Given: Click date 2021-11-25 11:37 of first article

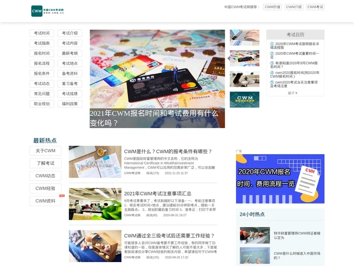Looking at the screenshot, I should point(176,173).
